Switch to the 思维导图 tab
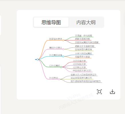This screenshot has height=114, width=125. coord(51,22)
